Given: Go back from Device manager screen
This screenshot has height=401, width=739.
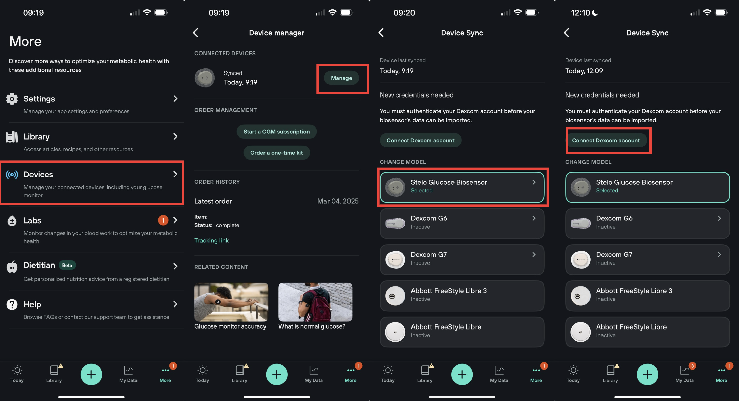Looking at the screenshot, I should (x=196, y=33).
